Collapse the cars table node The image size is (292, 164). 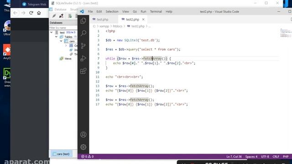[x=61, y=41]
